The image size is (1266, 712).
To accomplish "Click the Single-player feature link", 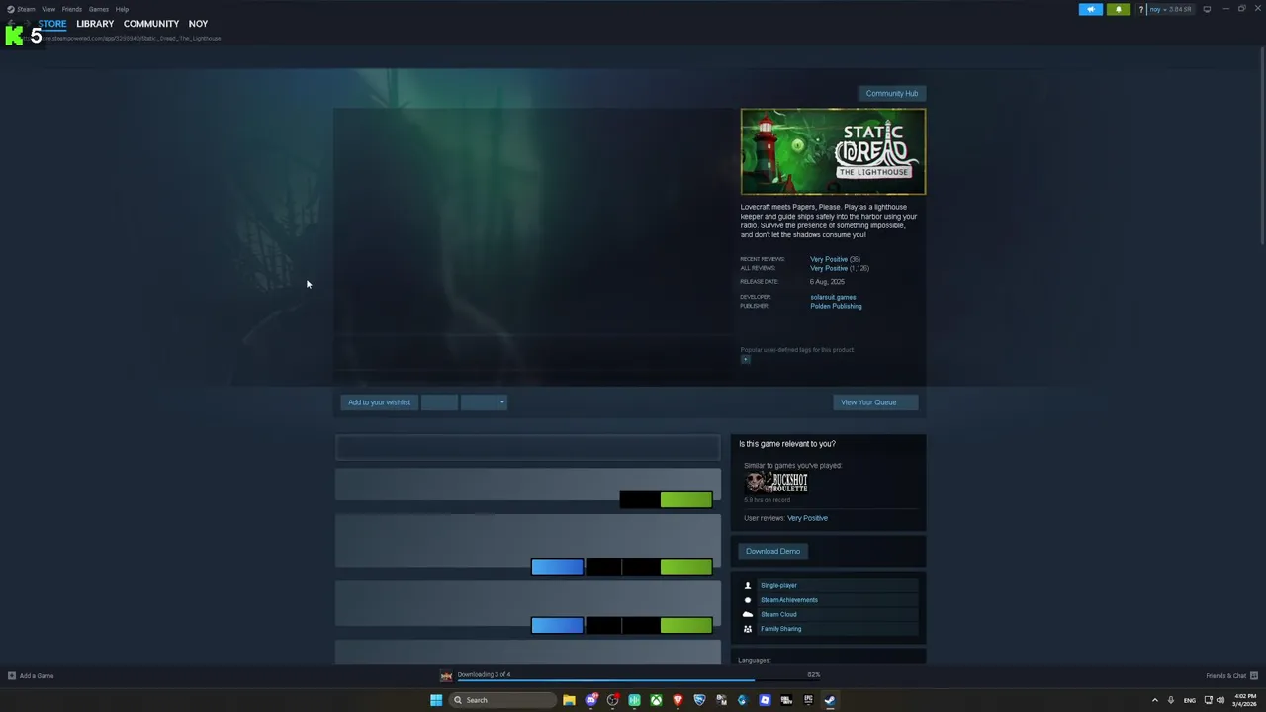I will (x=778, y=585).
